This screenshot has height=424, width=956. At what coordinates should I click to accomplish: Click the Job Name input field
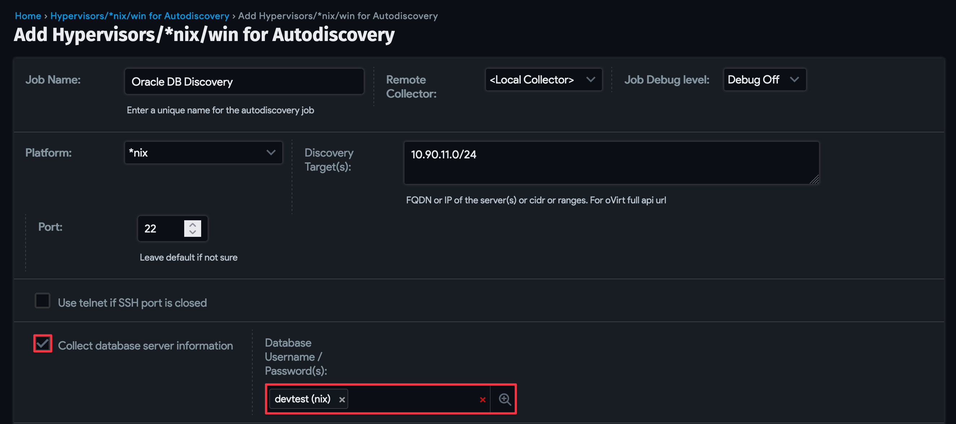point(244,81)
